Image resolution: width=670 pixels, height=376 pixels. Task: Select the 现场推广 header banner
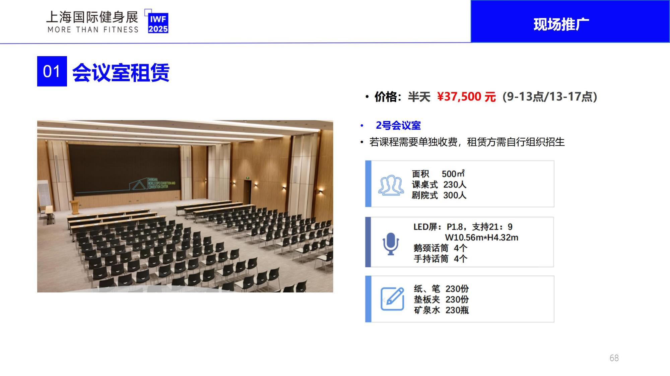(x=570, y=21)
